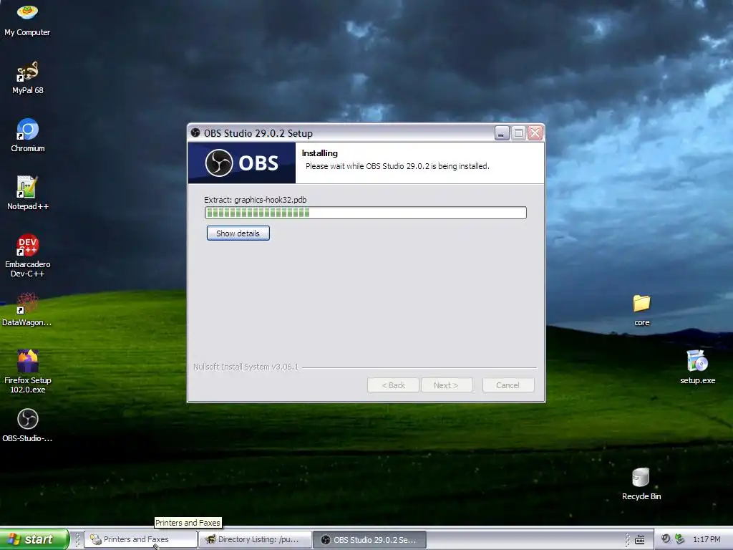Select setup.exe on the desktop
The image size is (733, 550).
(697, 367)
